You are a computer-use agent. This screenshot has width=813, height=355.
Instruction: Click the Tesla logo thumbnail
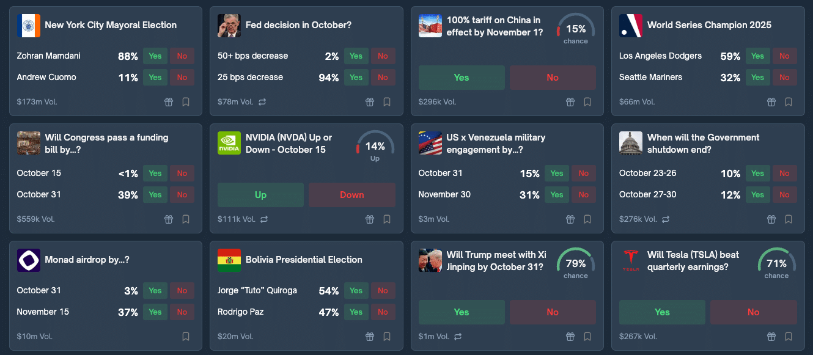[631, 260]
